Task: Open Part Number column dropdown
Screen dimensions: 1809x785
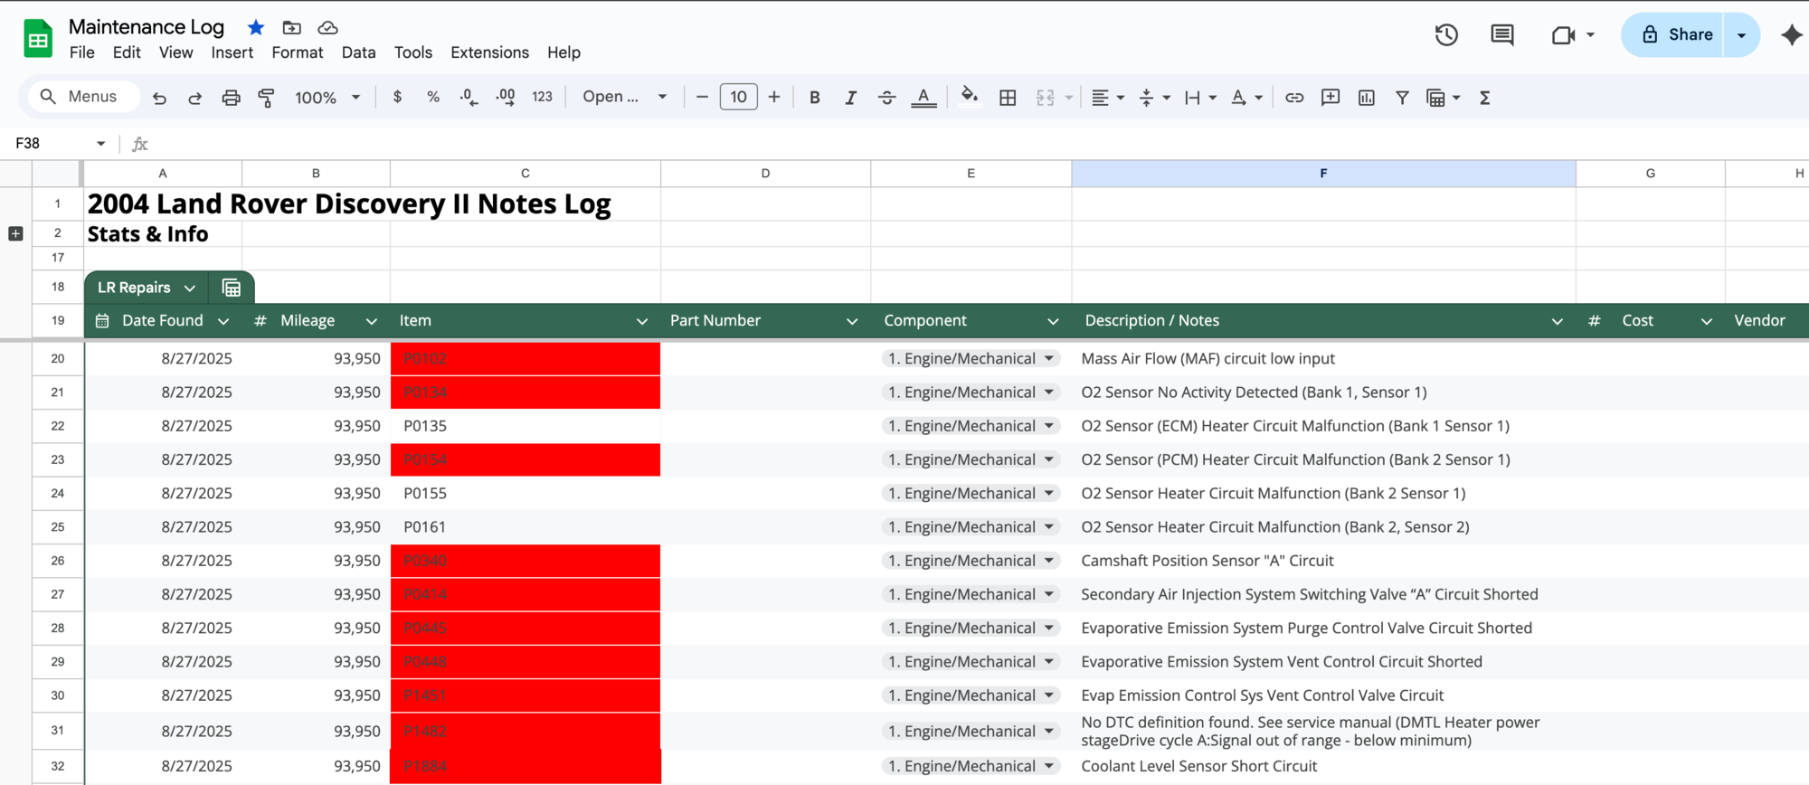Action: 852,321
